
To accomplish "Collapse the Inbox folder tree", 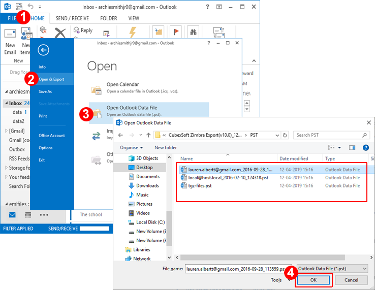I will [7, 103].
